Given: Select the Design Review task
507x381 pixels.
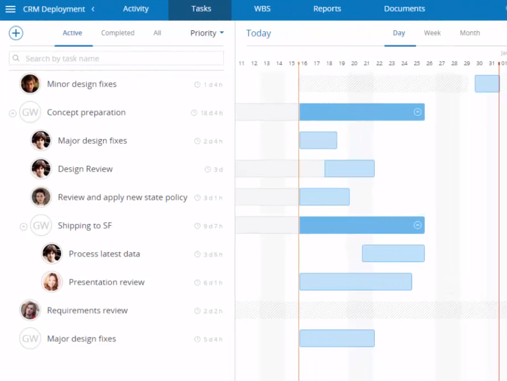Looking at the screenshot, I should 85,169.
